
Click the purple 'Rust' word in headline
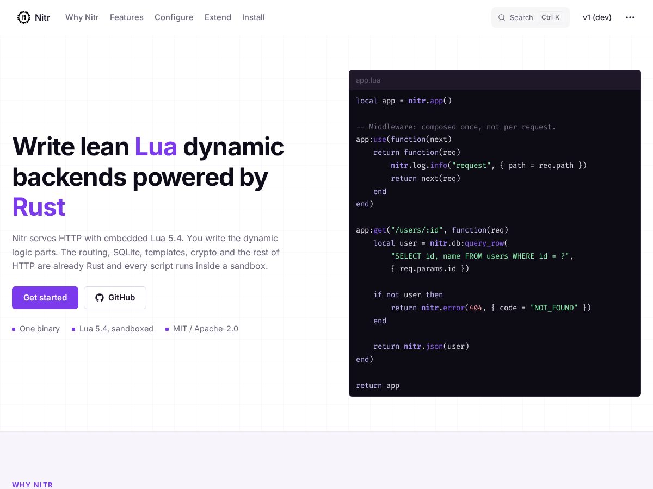pyautogui.click(x=39, y=207)
